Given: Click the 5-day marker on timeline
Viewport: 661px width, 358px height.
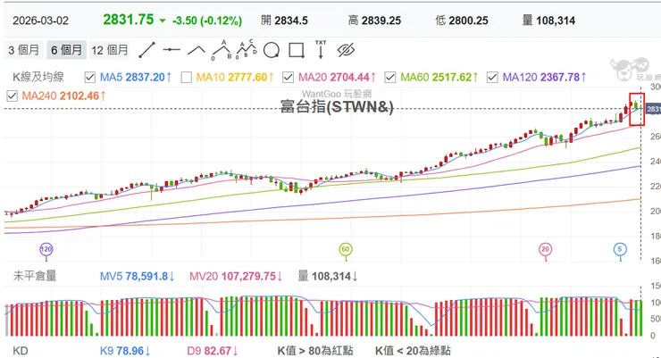Looking at the screenshot, I should [x=620, y=249].
